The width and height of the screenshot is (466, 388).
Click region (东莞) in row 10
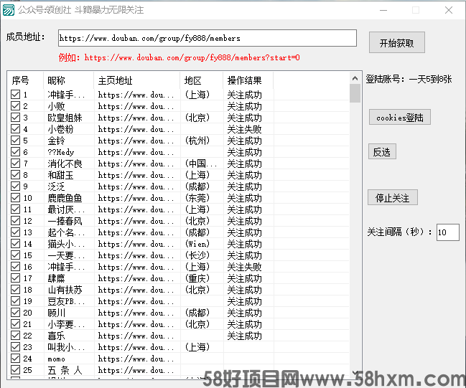(x=197, y=198)
